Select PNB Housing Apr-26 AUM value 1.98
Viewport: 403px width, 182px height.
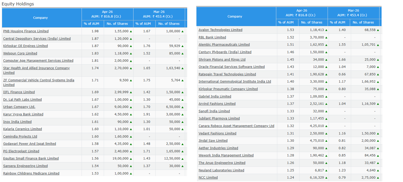(x=95, y=31)
